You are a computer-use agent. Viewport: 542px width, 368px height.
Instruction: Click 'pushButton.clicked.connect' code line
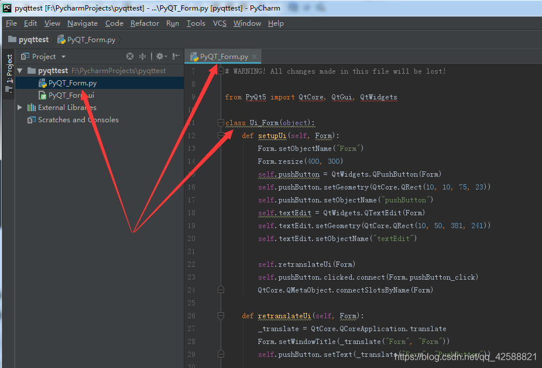(368, 277)
